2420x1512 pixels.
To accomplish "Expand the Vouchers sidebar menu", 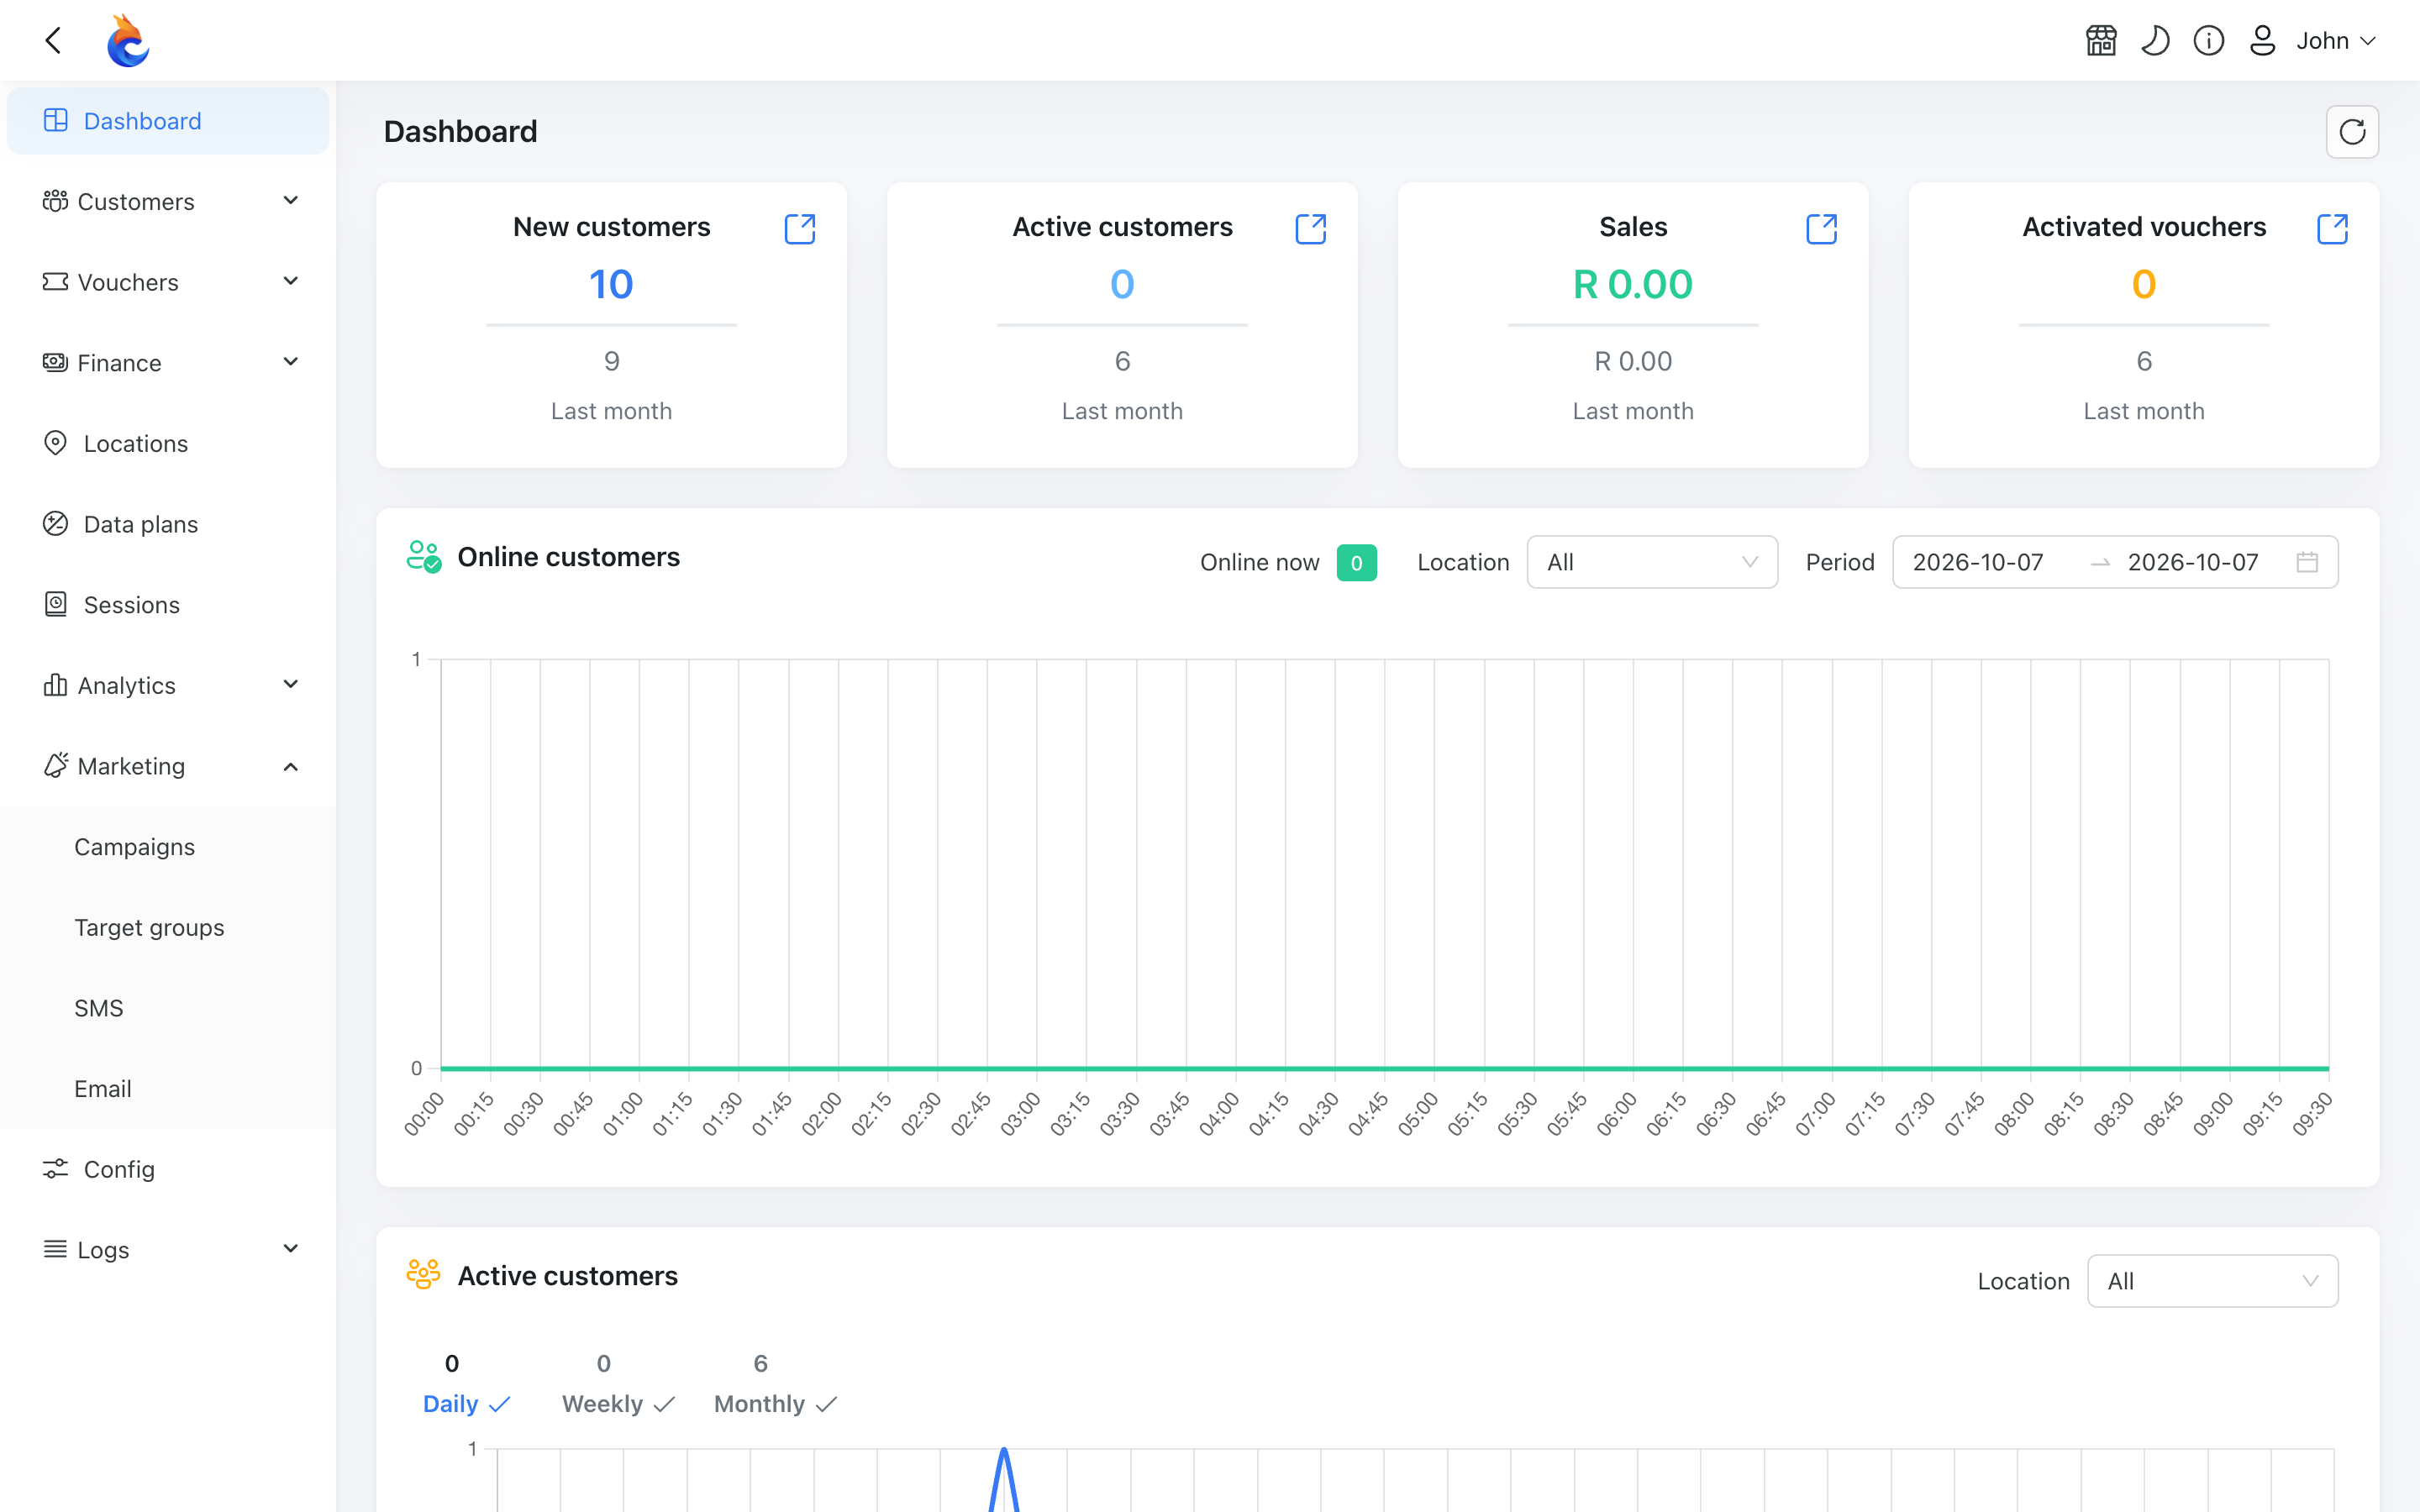I will point(168,282).
